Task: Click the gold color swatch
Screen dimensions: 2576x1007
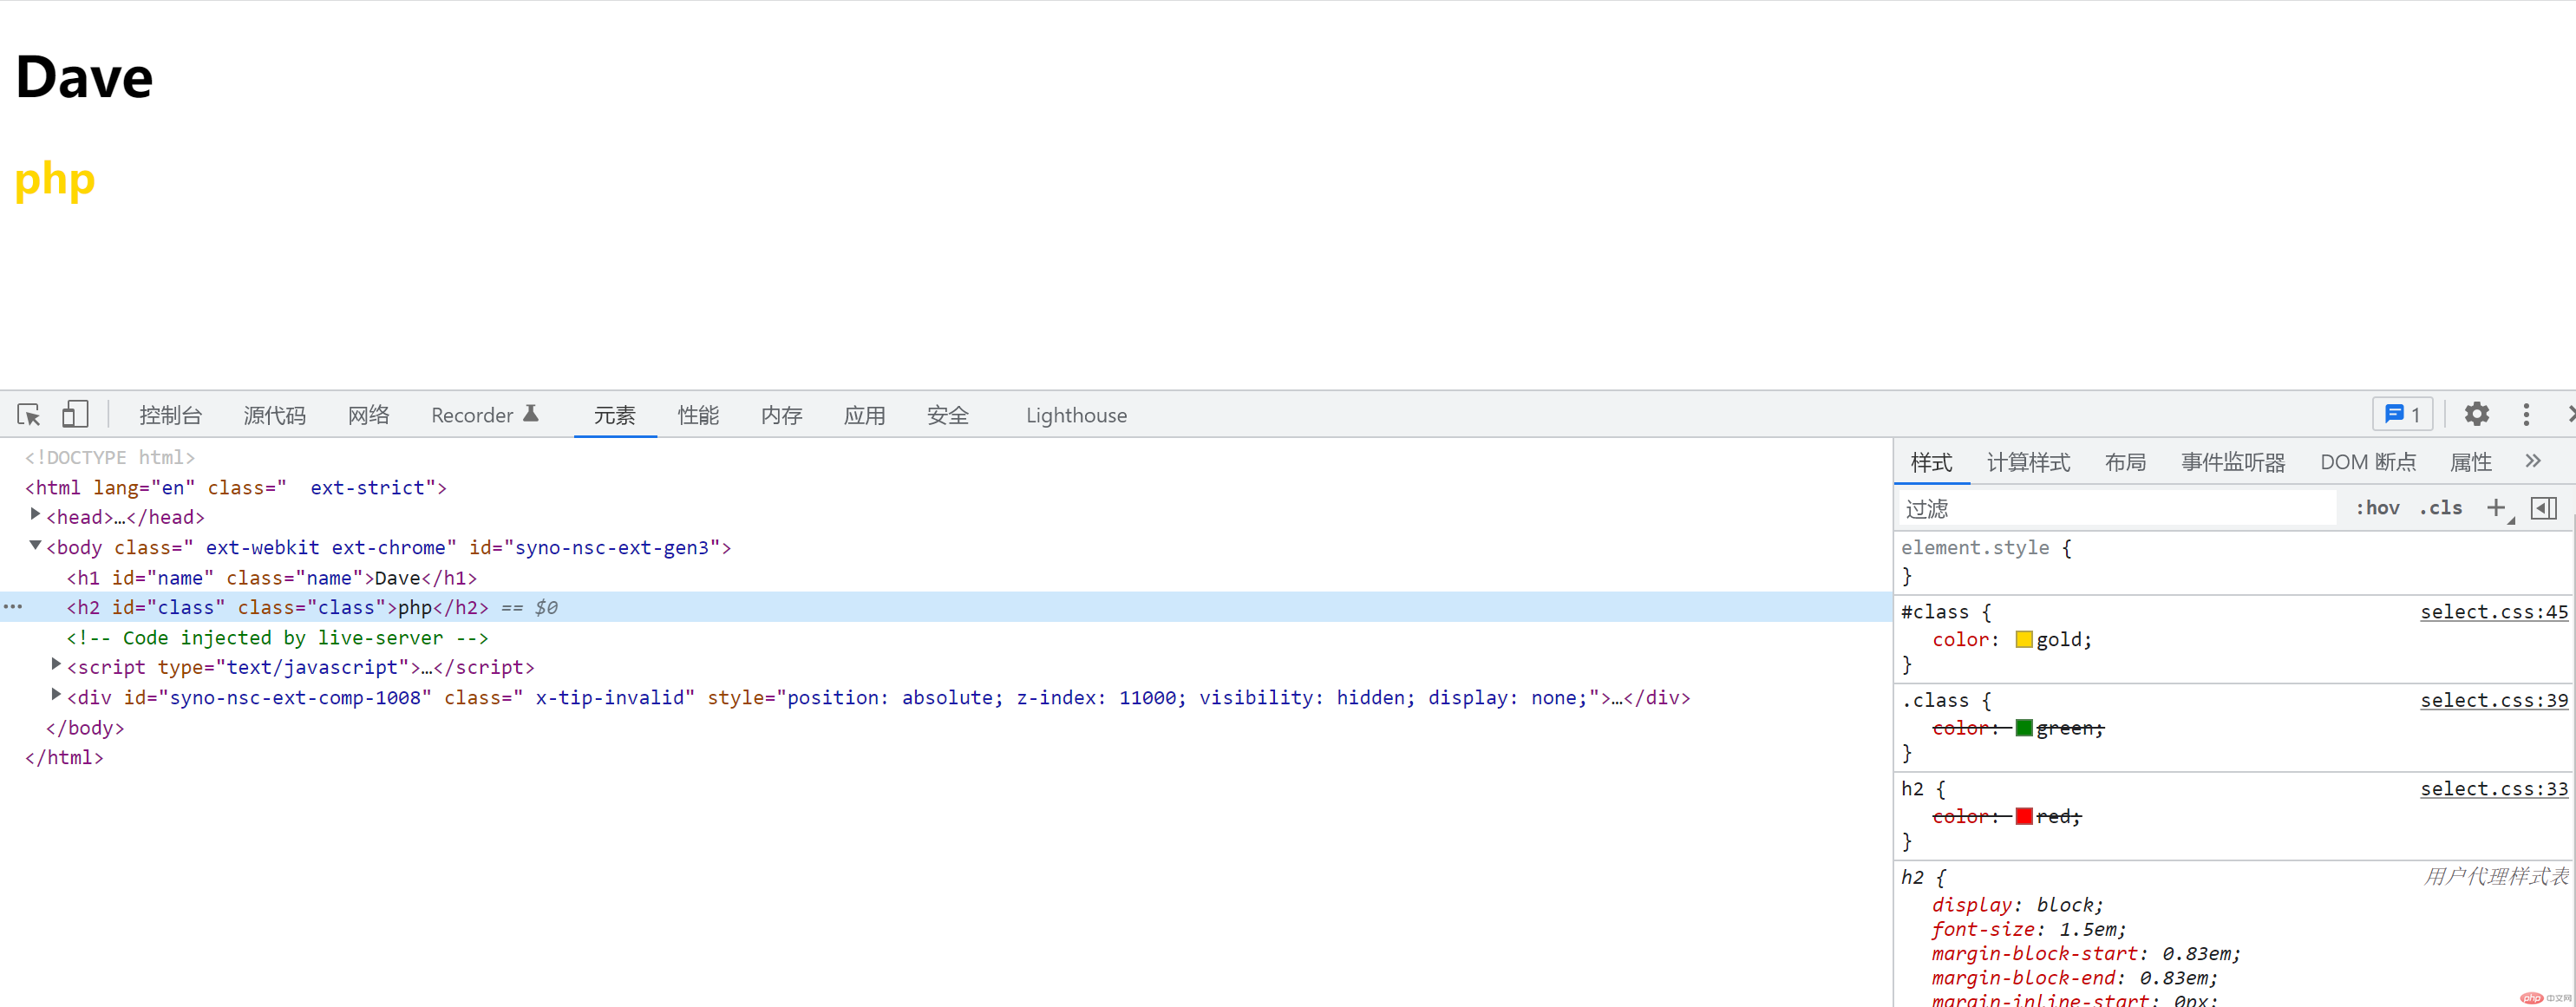Action: 2024,639
